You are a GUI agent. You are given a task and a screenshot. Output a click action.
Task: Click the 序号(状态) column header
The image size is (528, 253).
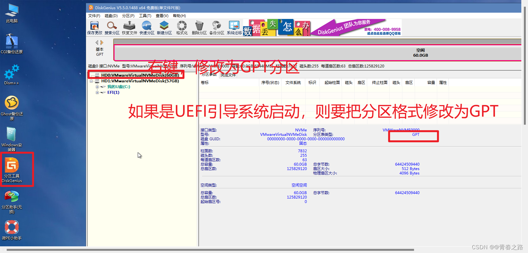click(x=270, y=82)
